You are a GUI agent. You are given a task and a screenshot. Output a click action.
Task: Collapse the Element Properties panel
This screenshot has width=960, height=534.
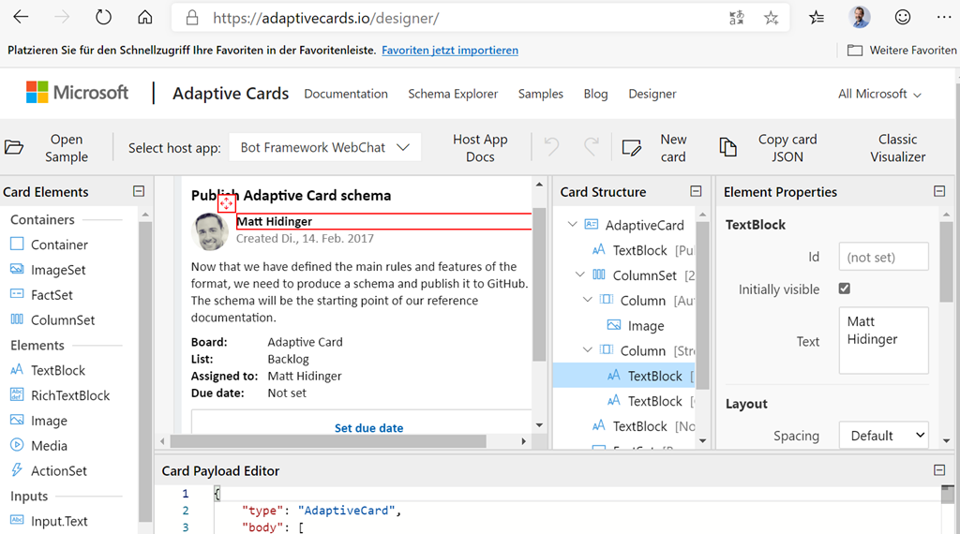tap(939, 191)
